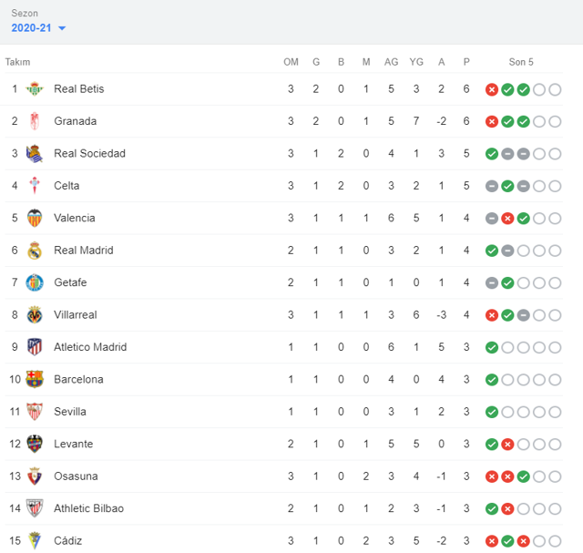The width and height of the screenshot is (583, 553).
Task: Click the Real Madrid club crest
Action: coord(35,251)
